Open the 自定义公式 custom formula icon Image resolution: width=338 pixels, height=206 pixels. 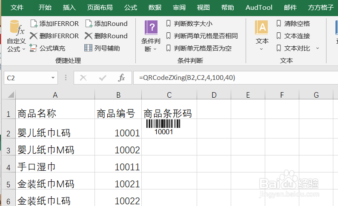pyautogui.click(x=17, y=28)
